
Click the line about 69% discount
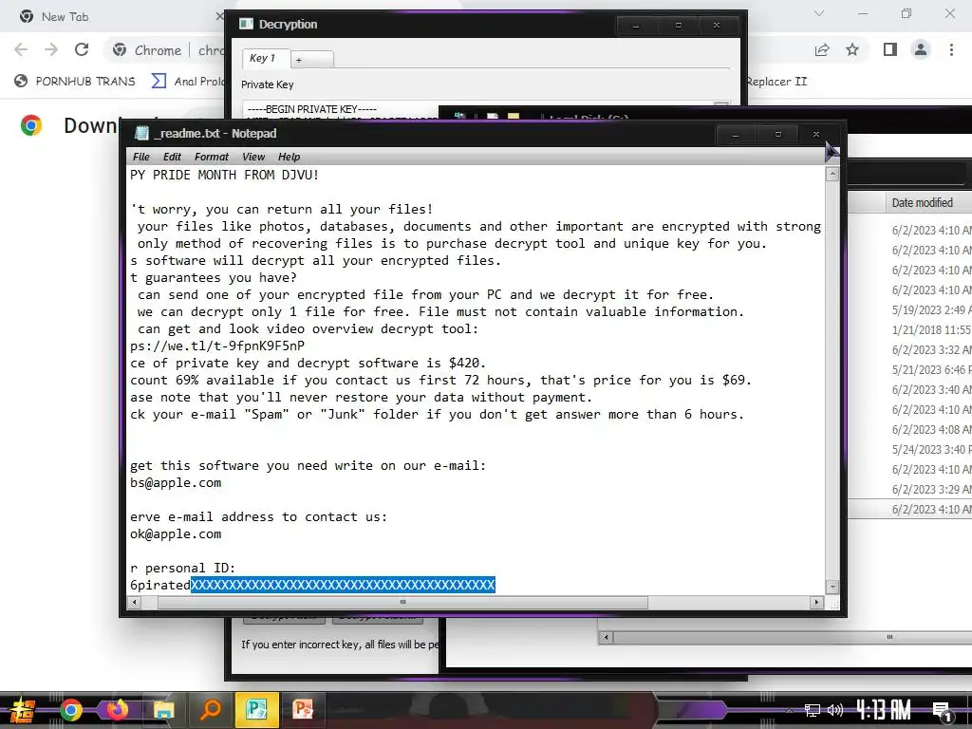(440, 380)
